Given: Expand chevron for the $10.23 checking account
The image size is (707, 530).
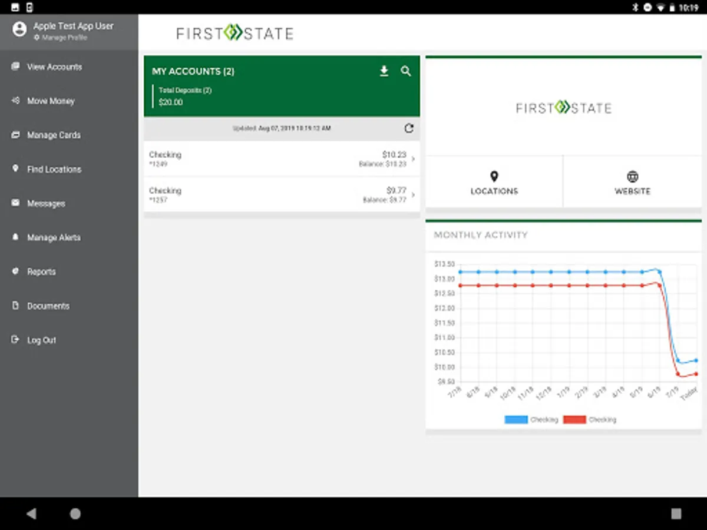Looking at the screenshot, I should pyautogui.click(x=413, y=159).
